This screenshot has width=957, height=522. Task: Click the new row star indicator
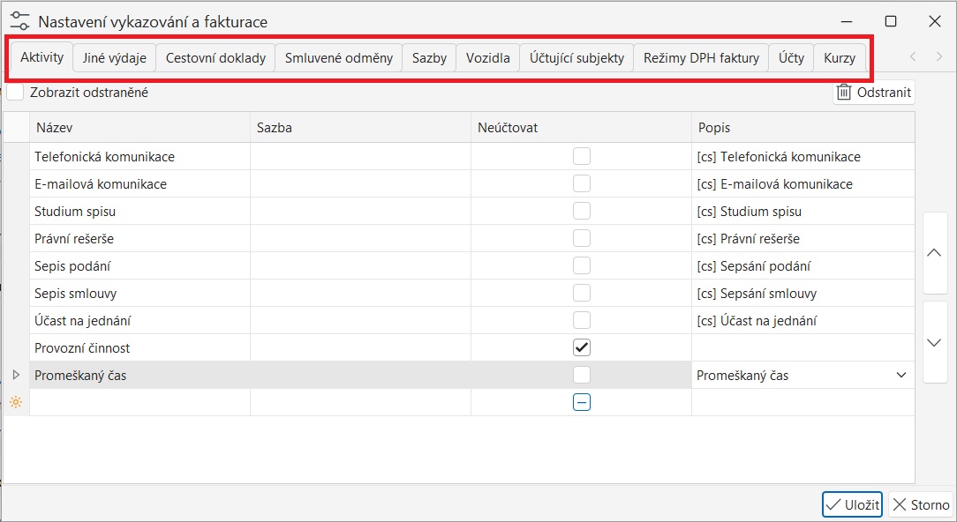(x=15, y=402)
